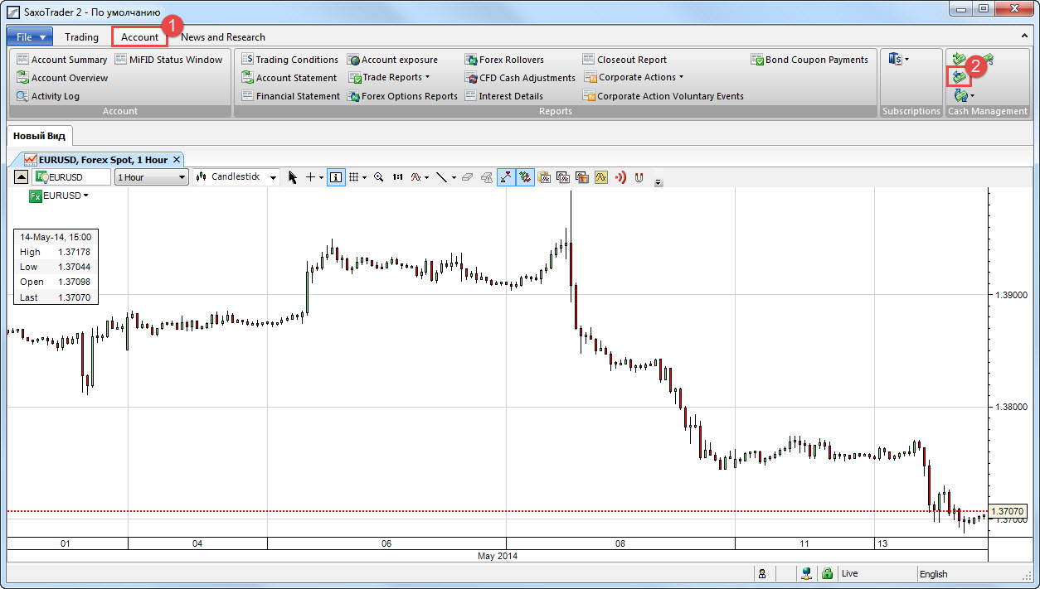Expand the Candlestick chart type dropdown
Image resolution: width=1040 pixels, height=589 pixels.
tap(236, 177)
